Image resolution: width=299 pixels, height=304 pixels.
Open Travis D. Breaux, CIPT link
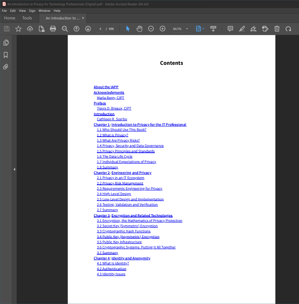pyautogui.click(x=114, y=108)
